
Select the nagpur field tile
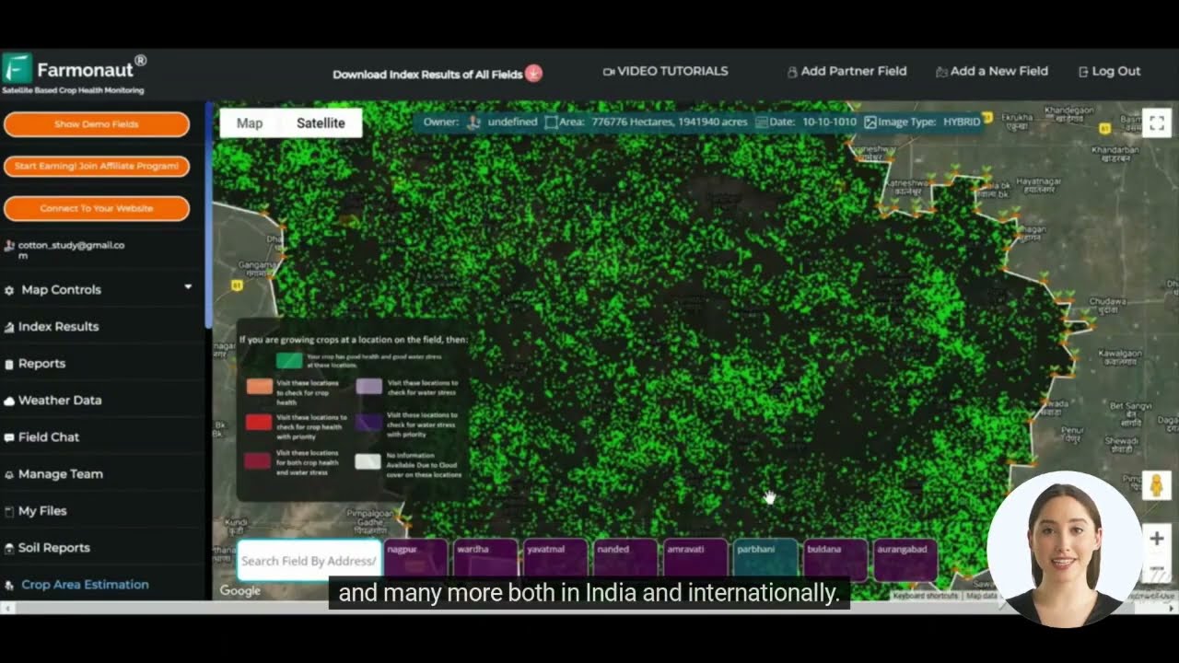pyautogui.click(x=415, y=559)
